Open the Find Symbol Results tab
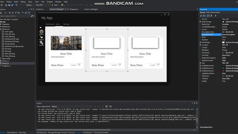 [x=101, y=133]
